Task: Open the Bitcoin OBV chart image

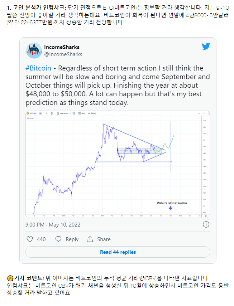Action: click(x=118, y=164)
